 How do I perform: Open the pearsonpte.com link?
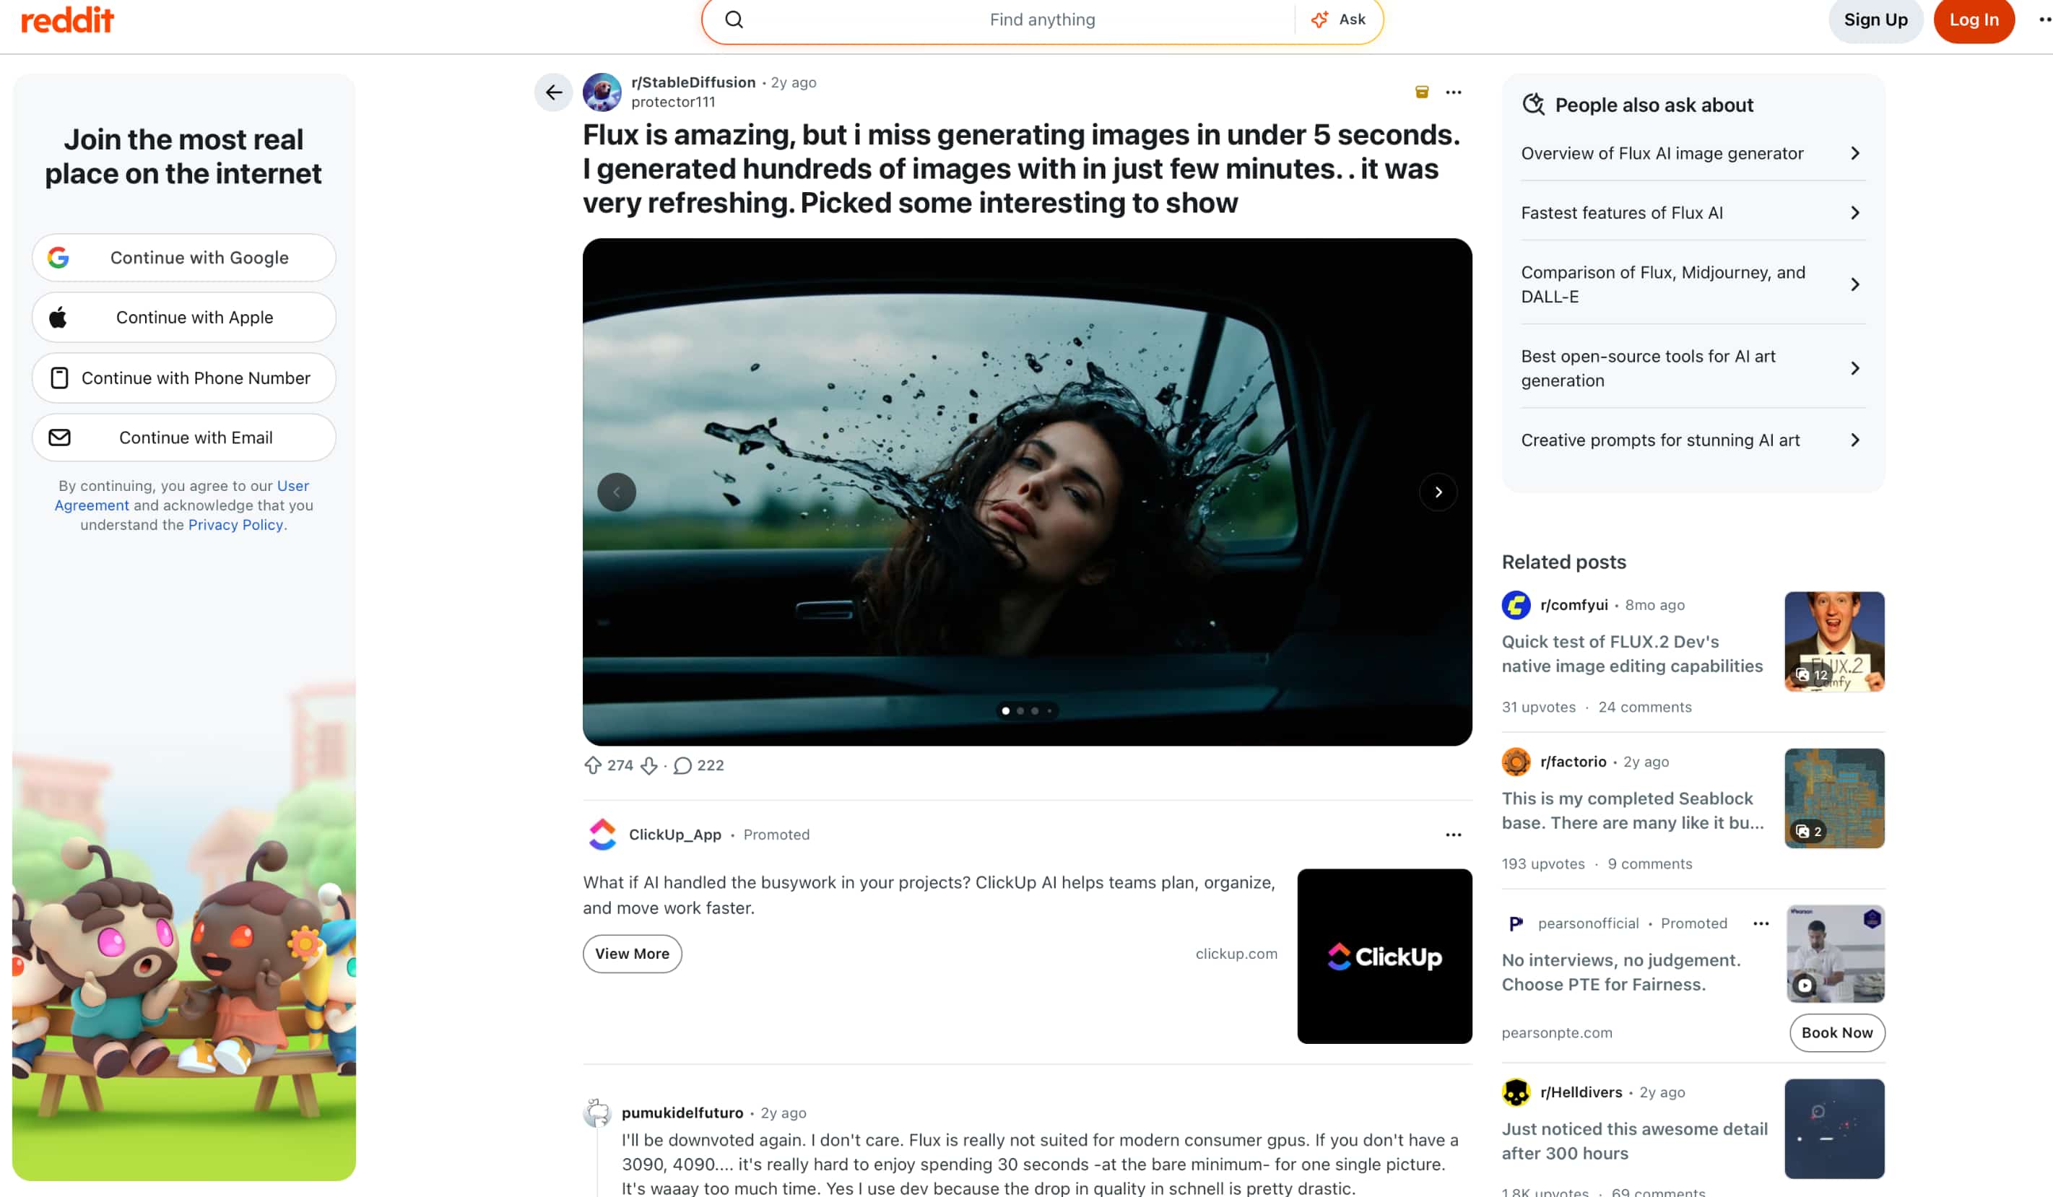click(1557, 1032)
